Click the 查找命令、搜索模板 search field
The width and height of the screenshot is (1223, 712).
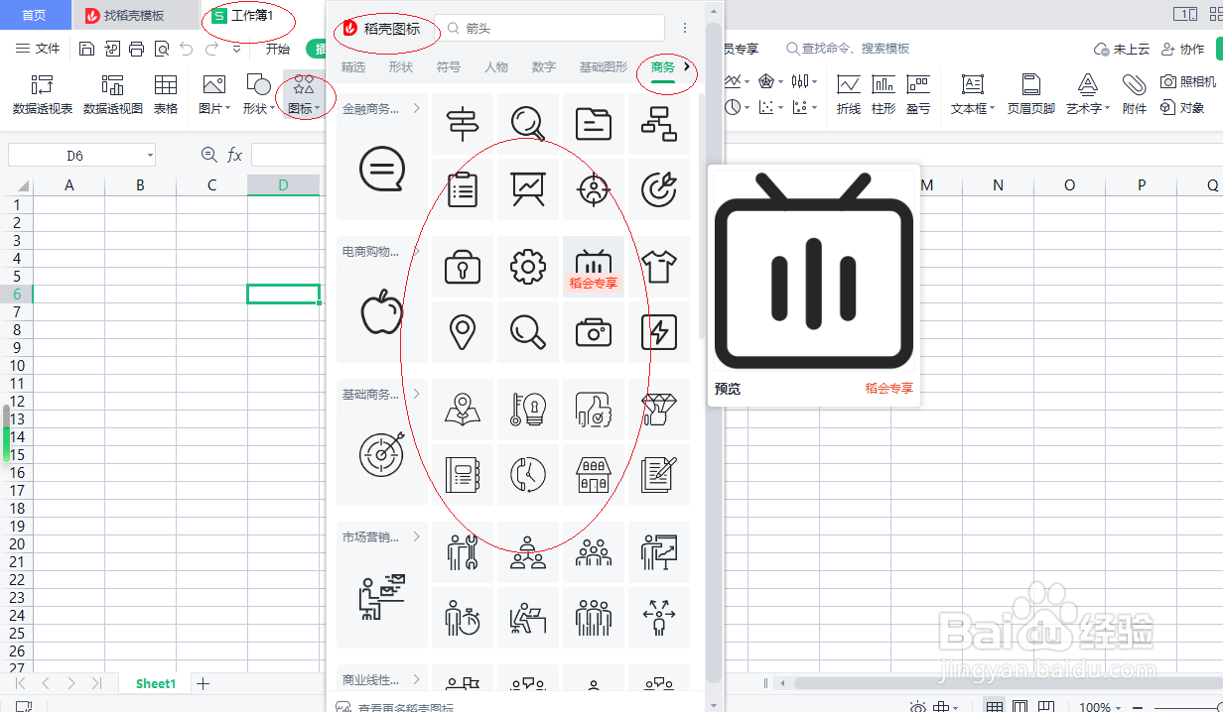pos(848,49)
